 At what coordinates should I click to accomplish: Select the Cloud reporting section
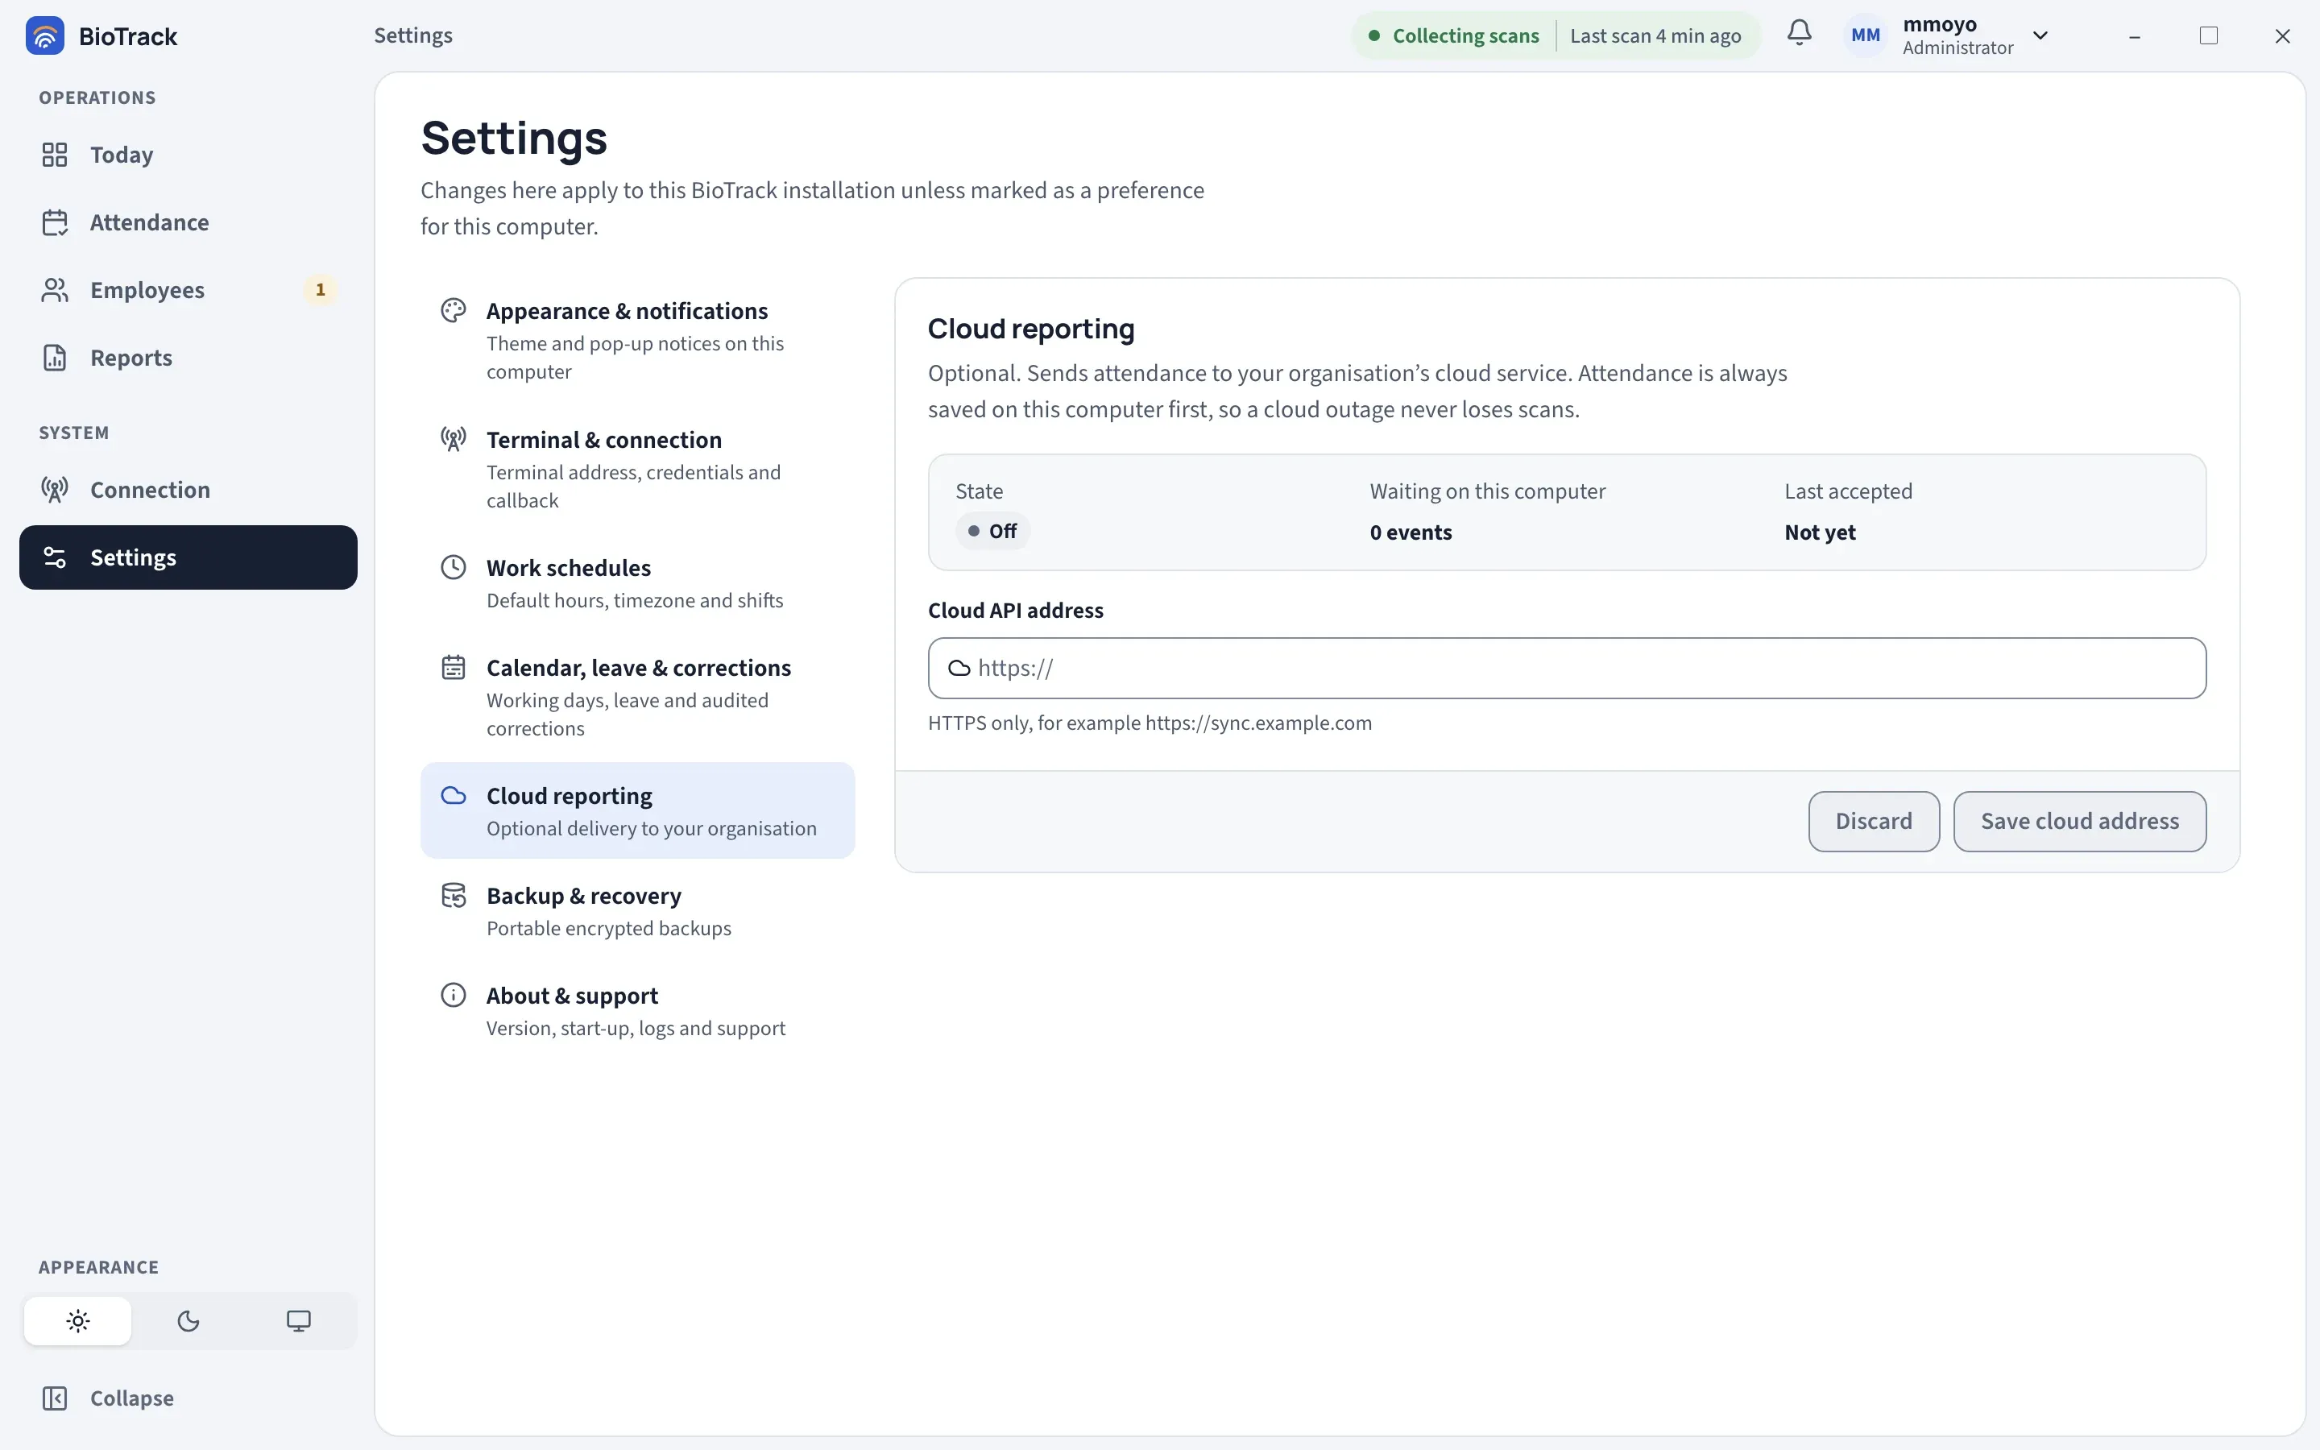637,810
